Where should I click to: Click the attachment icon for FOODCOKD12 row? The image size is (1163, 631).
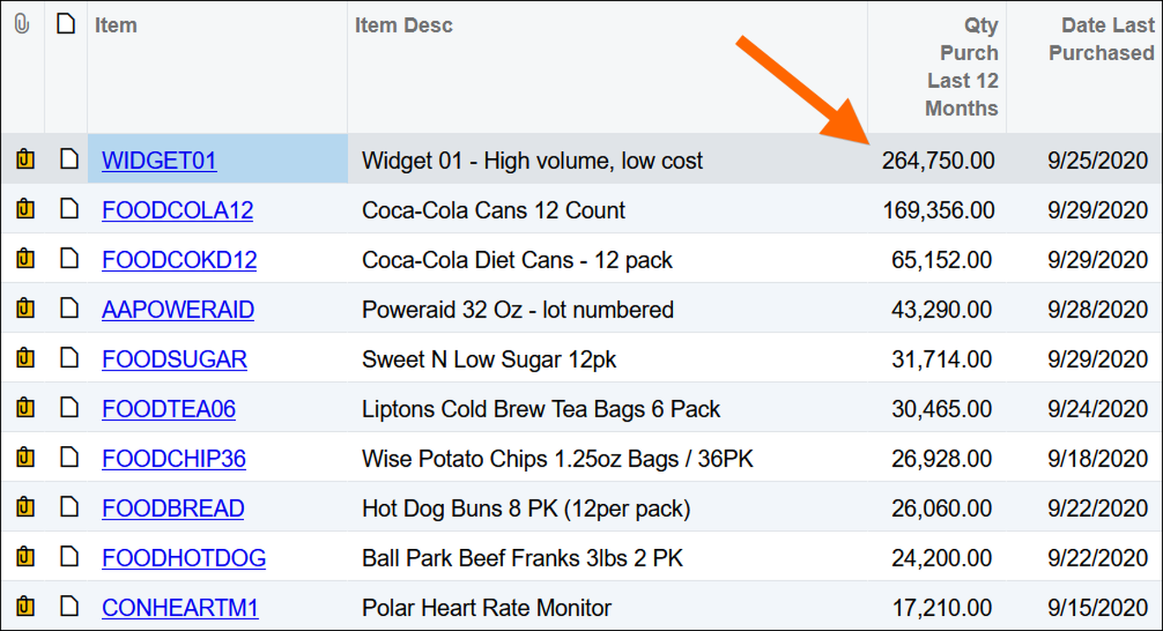pos(25,258)
